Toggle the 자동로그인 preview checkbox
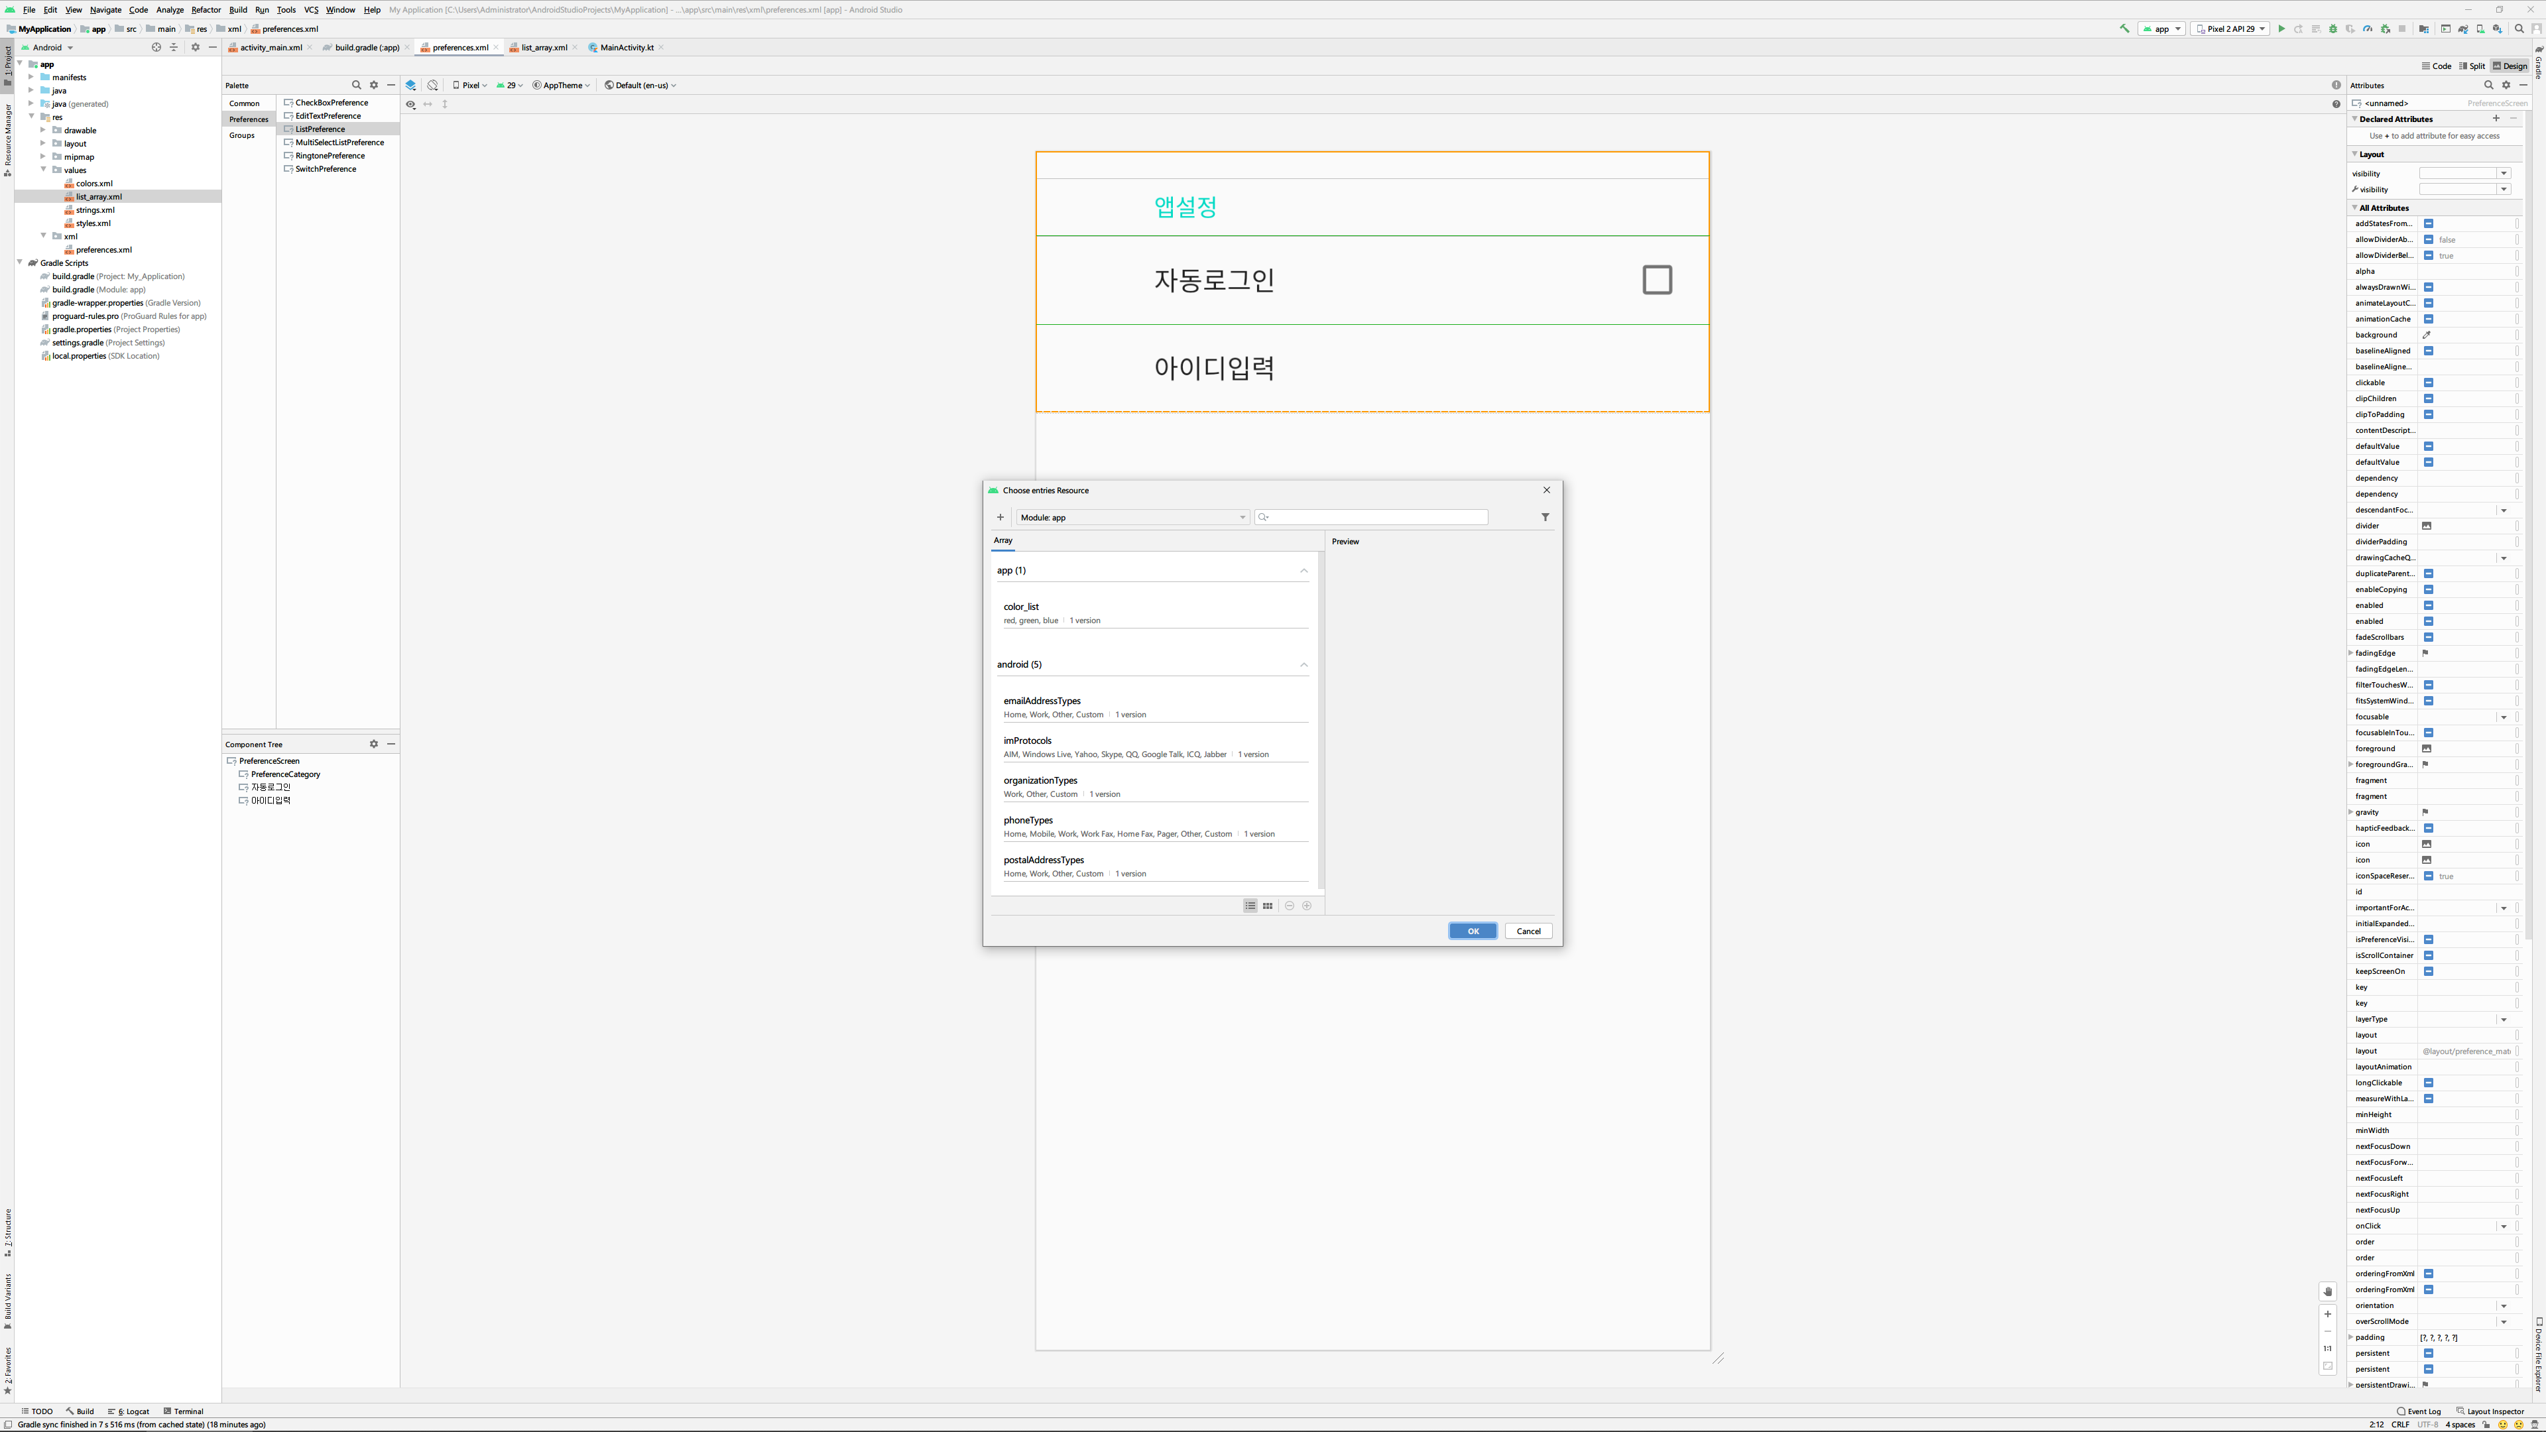 [x=1656, y=280]
